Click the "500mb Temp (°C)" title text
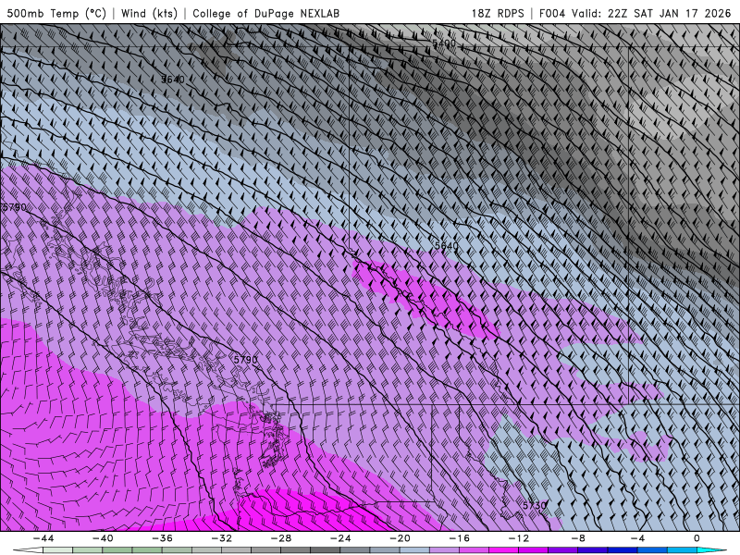Image resolution: width=740 pixels, height=555 pixels. 56,13
